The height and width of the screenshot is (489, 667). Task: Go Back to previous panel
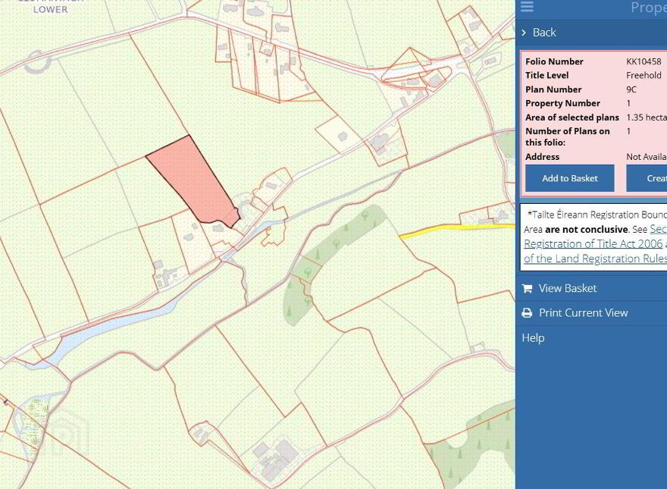pos(544,33)
